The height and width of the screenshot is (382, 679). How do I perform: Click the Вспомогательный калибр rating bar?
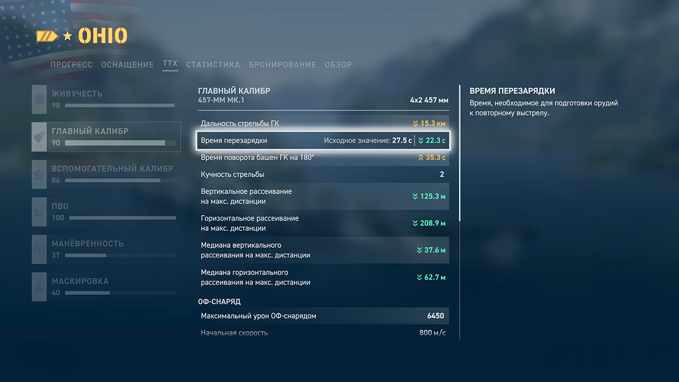[x=120, y=181]
